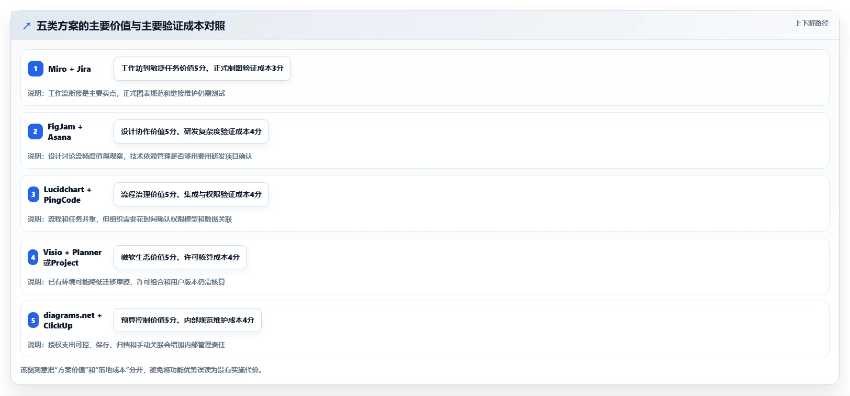Click the note 授权支出可控
This screenshot has height=396, width=850.
pyautogui.click(x=126, y=345)
